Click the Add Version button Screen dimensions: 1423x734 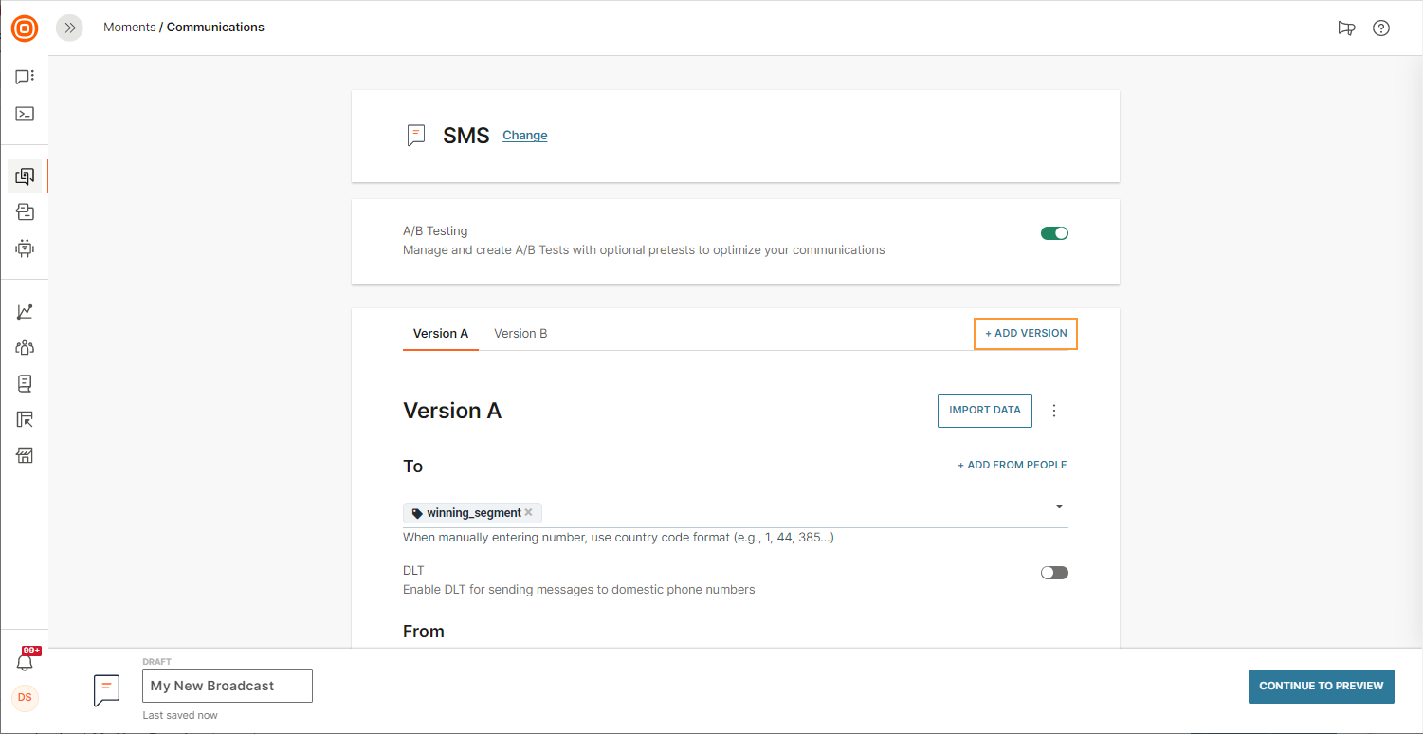coord(1026,334)
